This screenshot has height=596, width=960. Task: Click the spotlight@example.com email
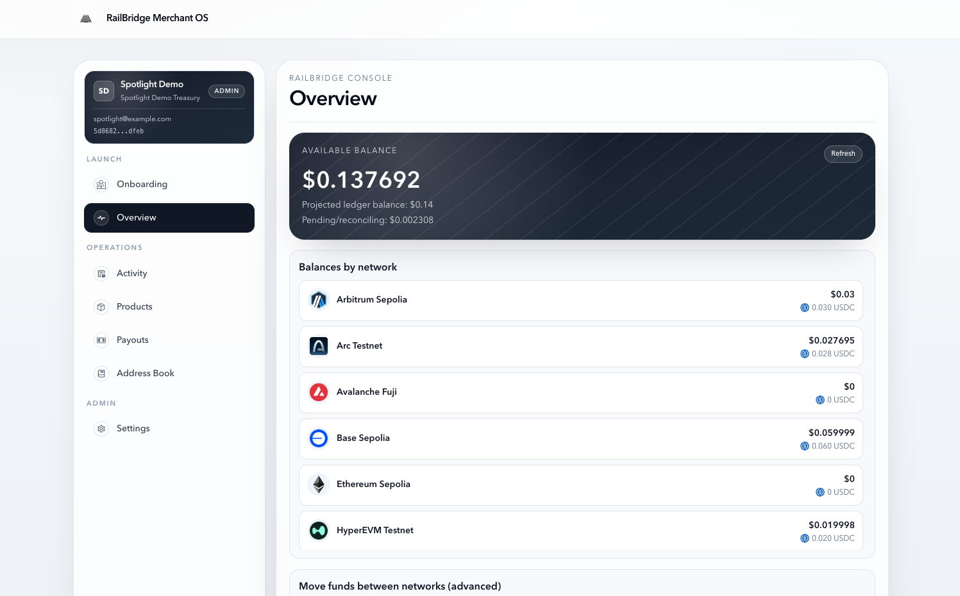point(132,119)
